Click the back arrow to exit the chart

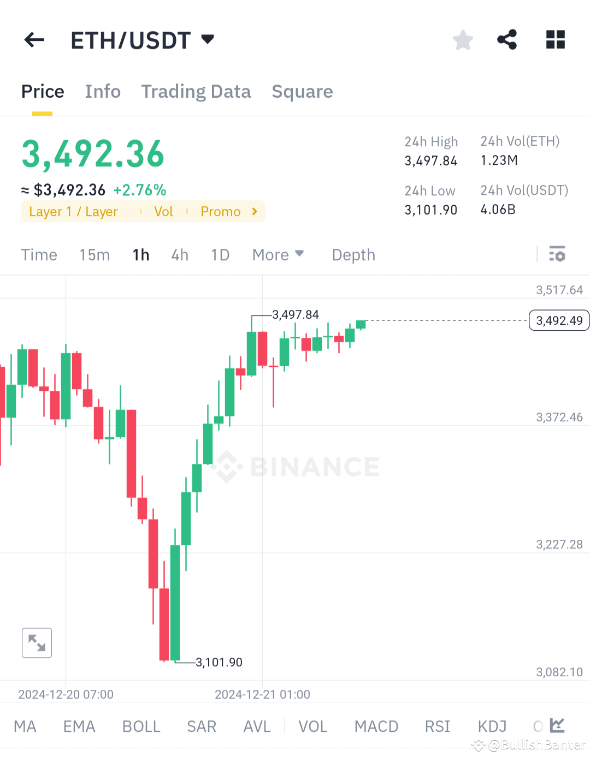pos(34,40)
